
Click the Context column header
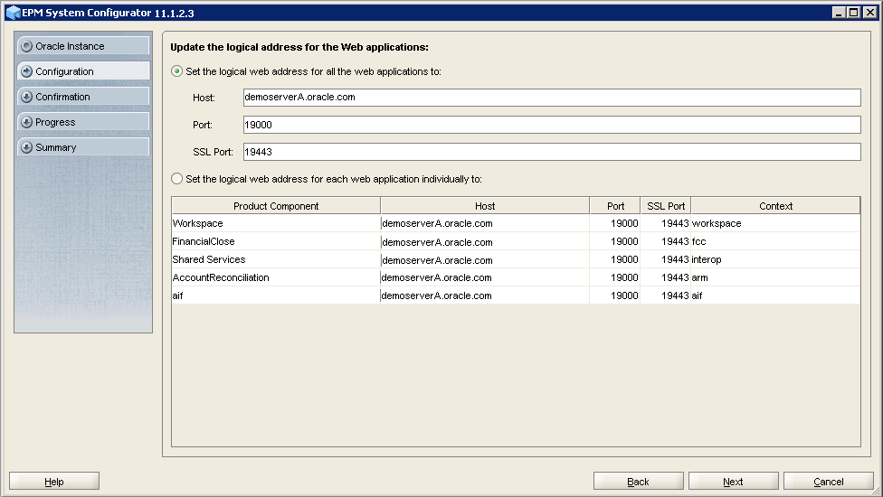pos(775,206)
